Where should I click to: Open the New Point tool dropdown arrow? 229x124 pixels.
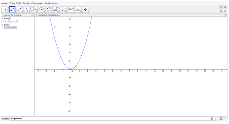(15, 12)
